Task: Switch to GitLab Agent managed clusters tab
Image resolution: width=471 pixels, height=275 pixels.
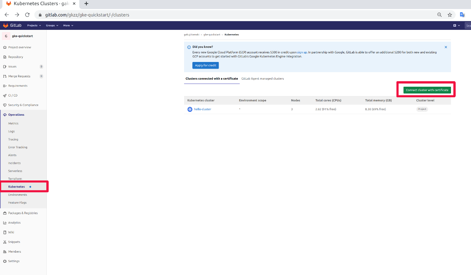Action: [x=263, y=78]
